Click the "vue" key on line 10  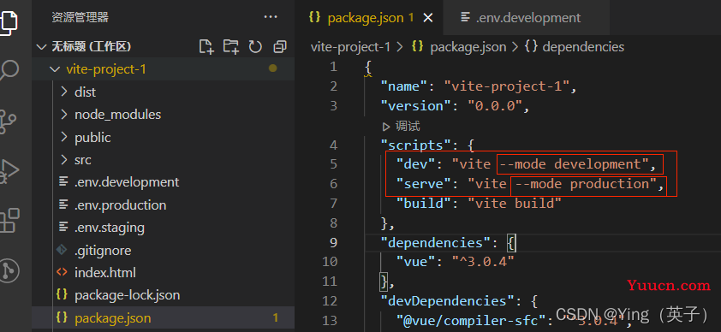pyautogui.click(x=414, y=261)
